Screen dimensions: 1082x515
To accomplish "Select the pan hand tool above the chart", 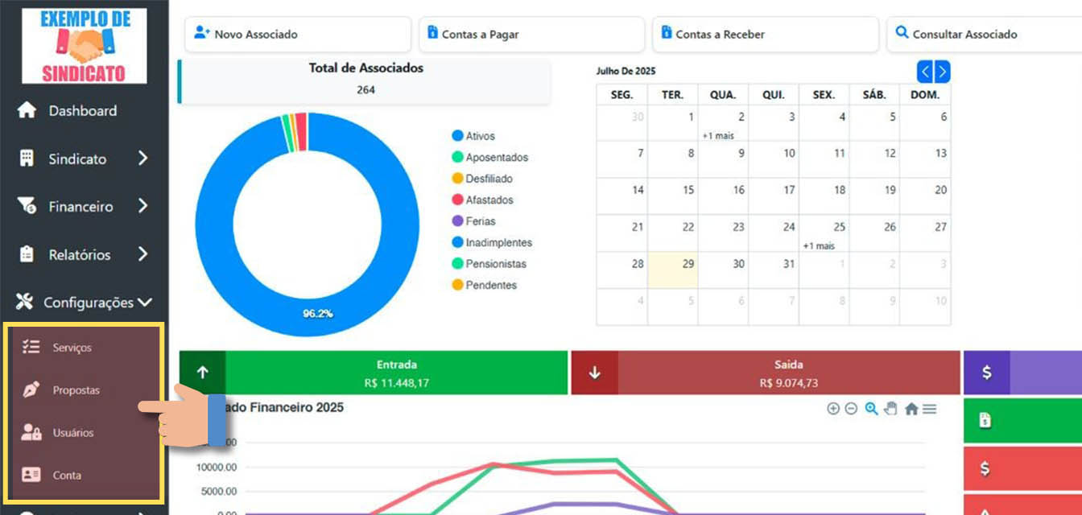I will [890, 409].
